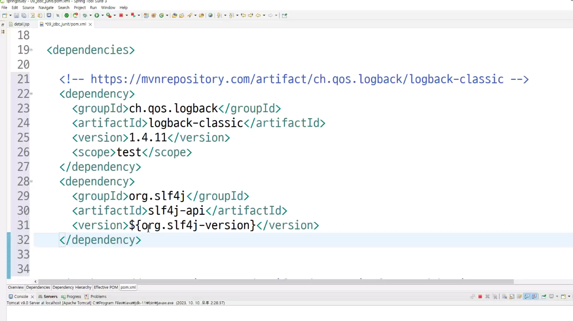Click the mvnrepository comment on line 21
This screenshot has width=573, height=321.
[x=294, y=79]
